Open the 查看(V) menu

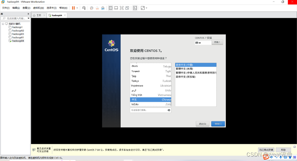[x=26, y=8]
